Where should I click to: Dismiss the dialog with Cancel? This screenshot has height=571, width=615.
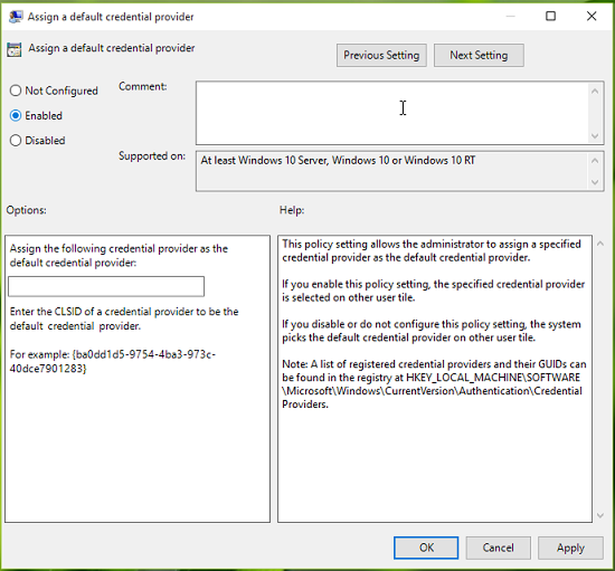click(x=498, y=548)
